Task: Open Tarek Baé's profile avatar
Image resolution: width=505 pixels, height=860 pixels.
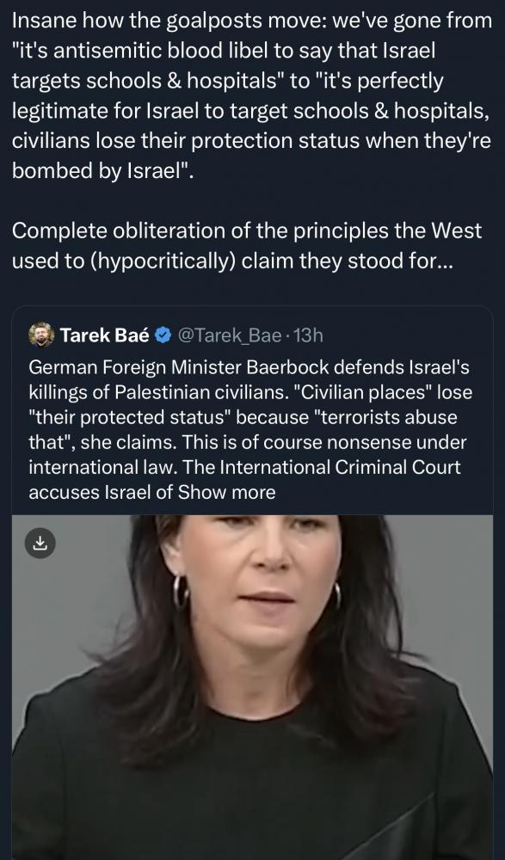Action: 41,335
